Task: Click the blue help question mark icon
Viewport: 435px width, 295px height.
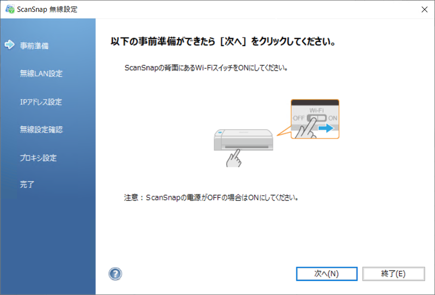Action: (115, 274)
